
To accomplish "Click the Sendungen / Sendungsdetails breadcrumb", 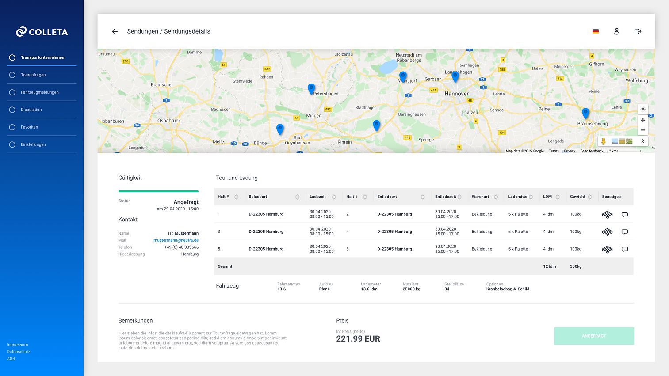I will (x=168, y=31).
